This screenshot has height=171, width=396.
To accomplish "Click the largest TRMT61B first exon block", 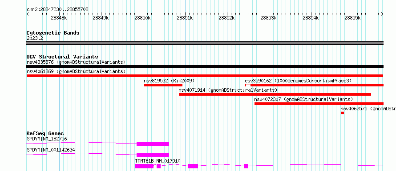I will [144, 166].
